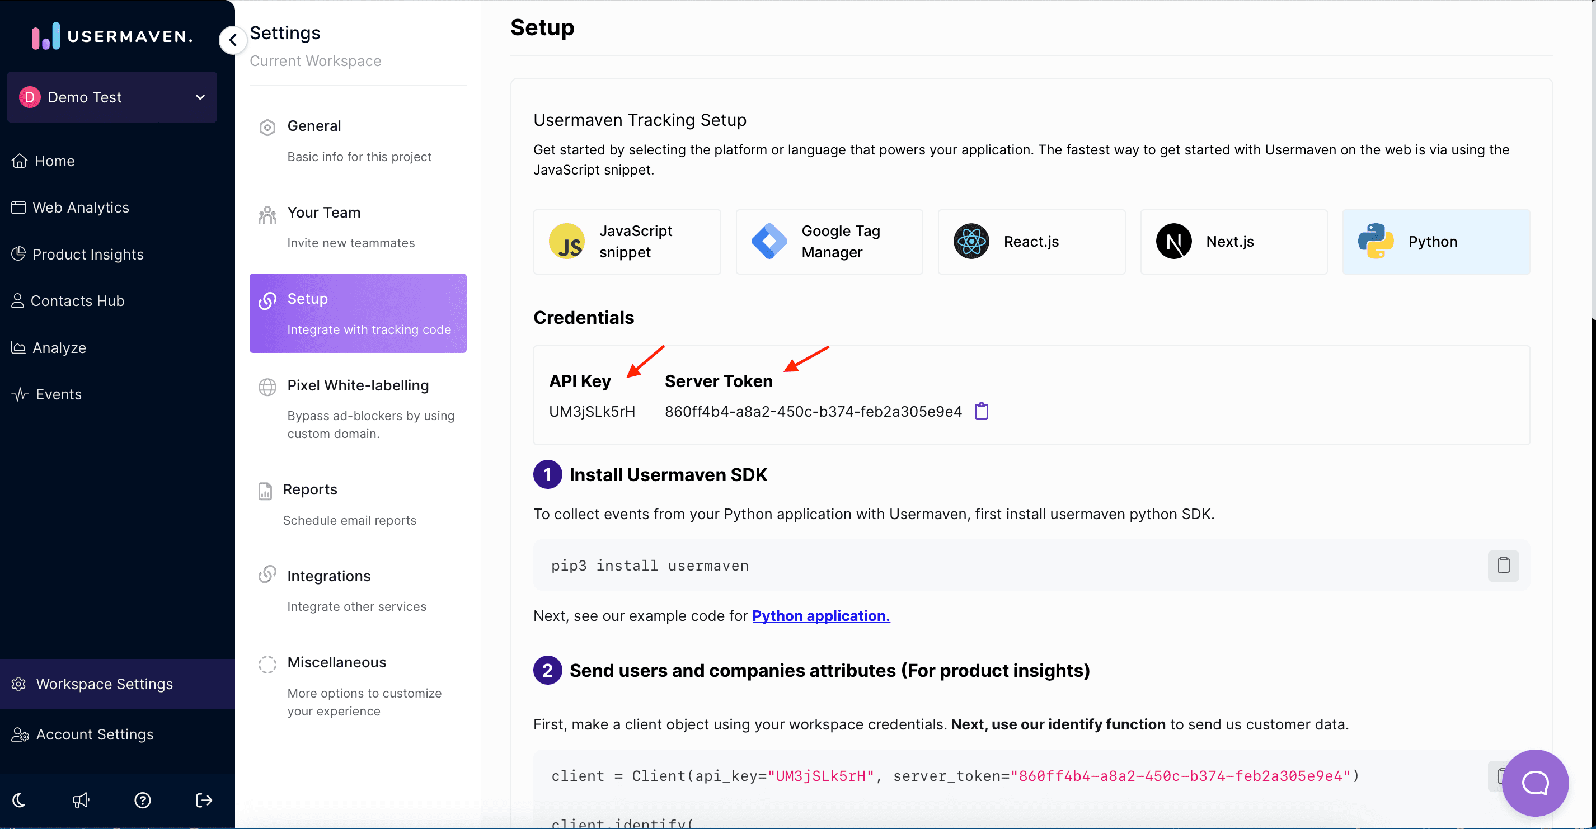Click the JS logo icon
This screenshot has width=1596, height=829.
coord(567,242)
